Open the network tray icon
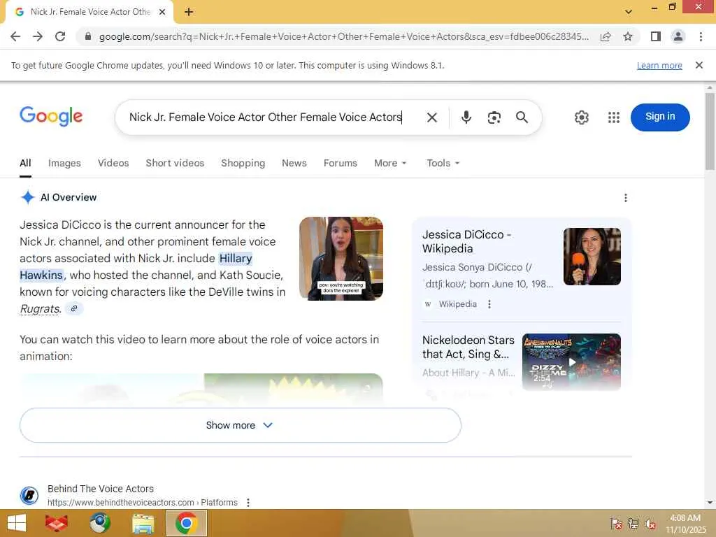Image resolution: width=716 pixels, height=537 pixels. 633,524
